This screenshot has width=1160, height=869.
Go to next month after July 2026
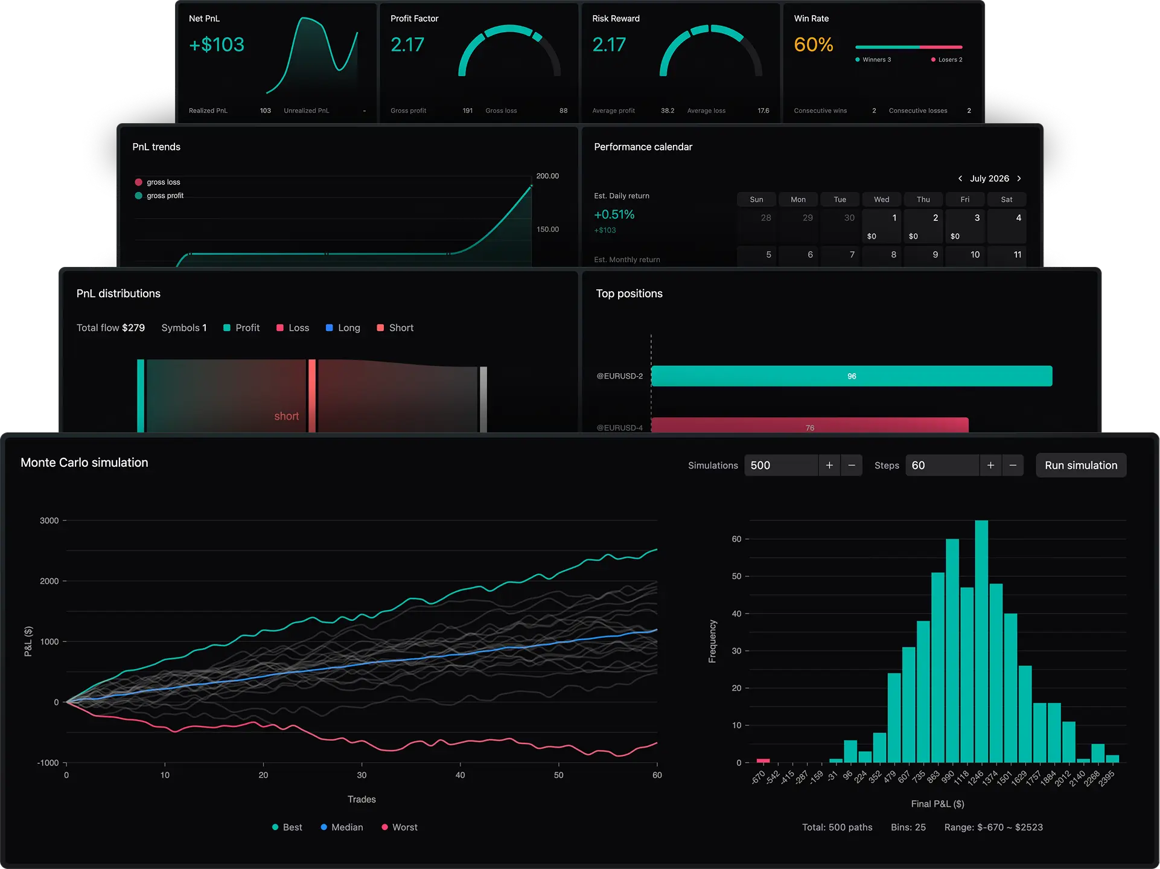[1019, 178]
